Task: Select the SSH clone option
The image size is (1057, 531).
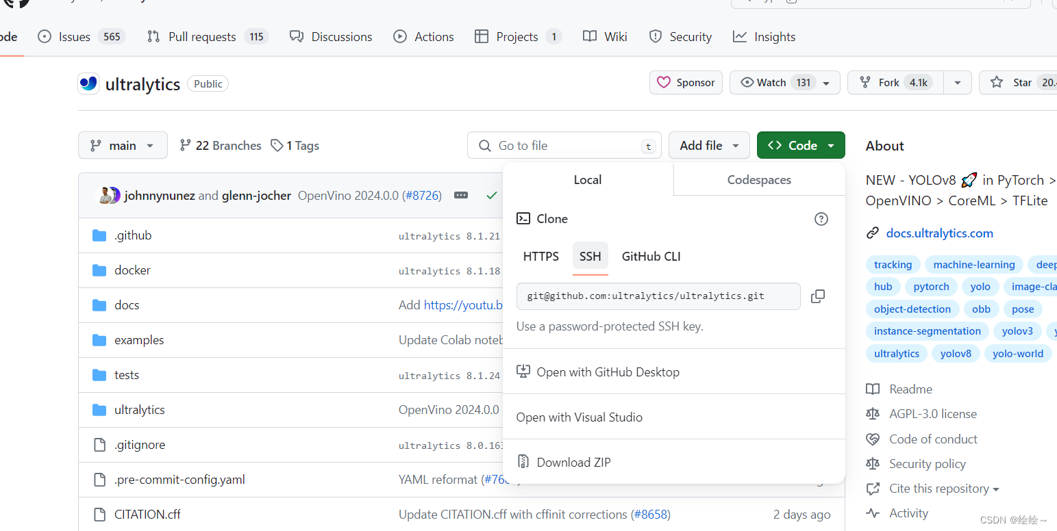Action: pos(590,257)
